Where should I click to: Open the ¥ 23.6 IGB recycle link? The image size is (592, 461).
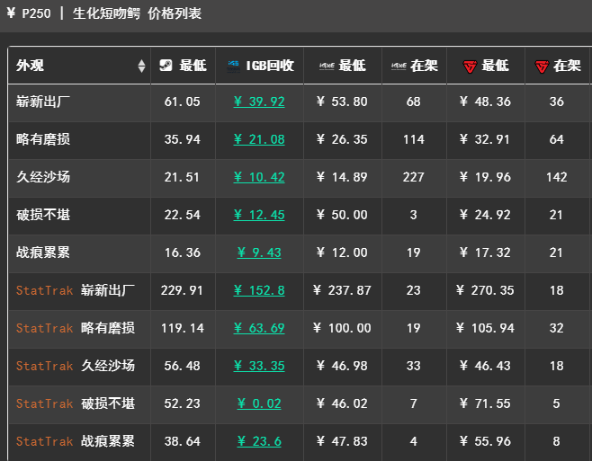[x=259, y=441]
